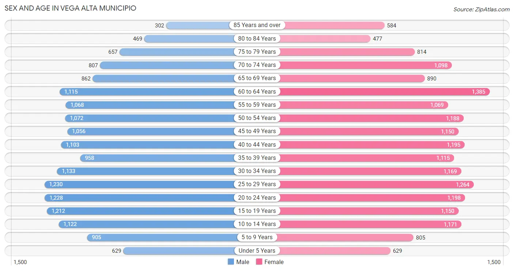
Task: Select the 5 to 9 Years label
Action: (x=257, y=237)
